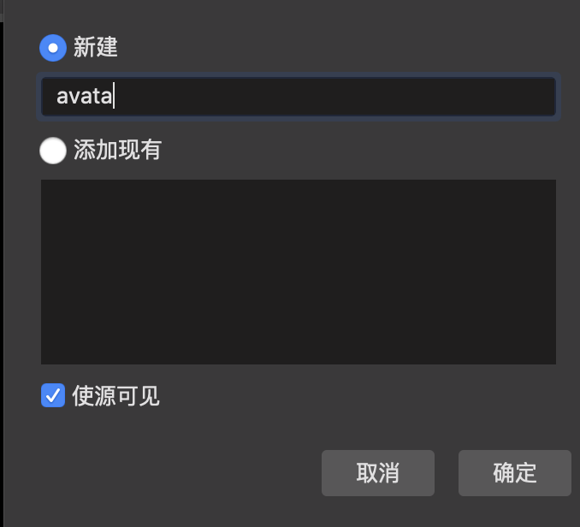Click the 确定 button
The height and width of the screenshot is (527, 580).
[x=514, y=472]
